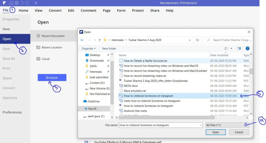Open the Help tab
The image size is (266, 143).
pyautogui.click(x=169, y=11)
